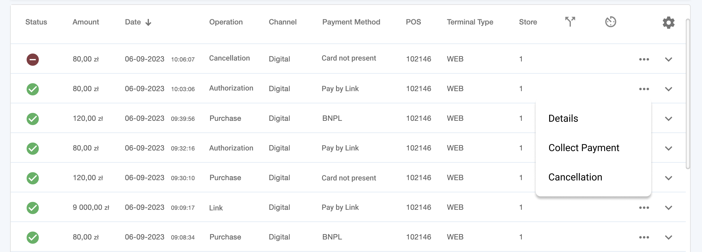Click the circular clock column icon
Image resolution: width=702 pixels, height=252 pixels.
click(x=610, y=22)
